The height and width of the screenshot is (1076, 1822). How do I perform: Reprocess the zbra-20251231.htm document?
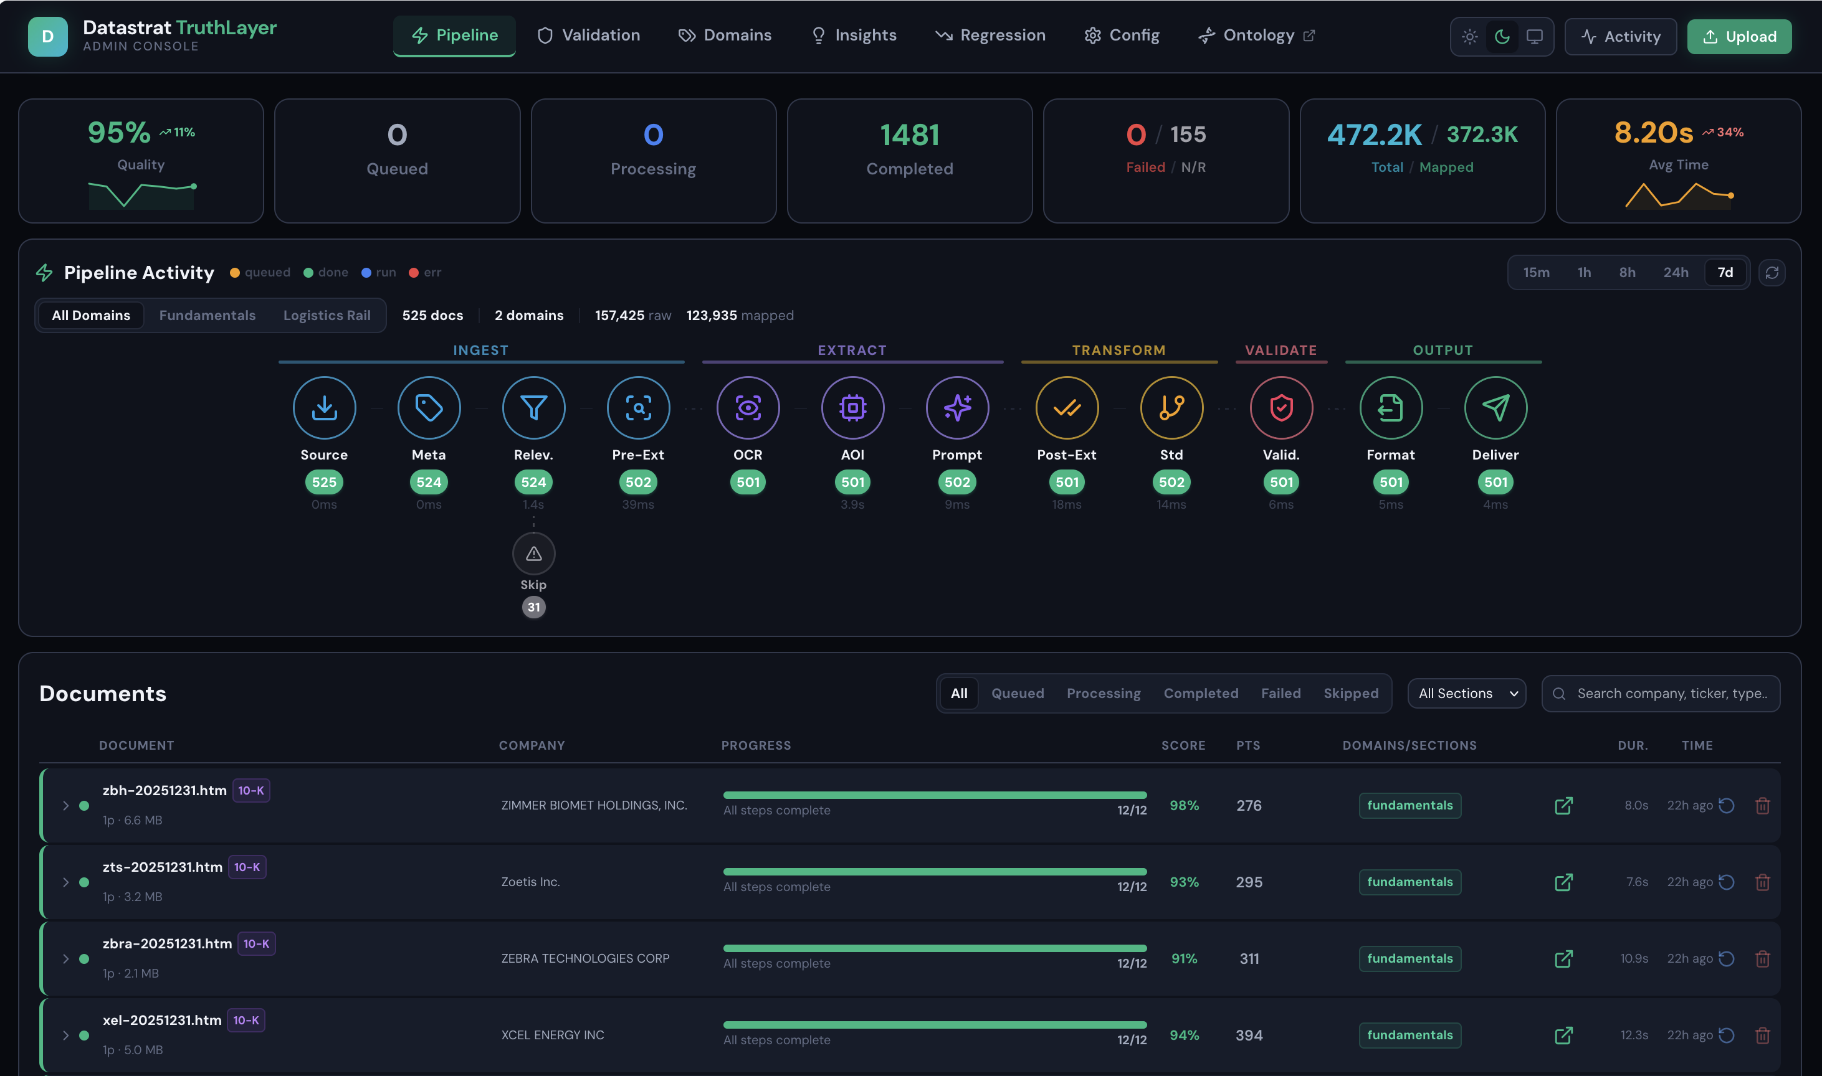1726,958
